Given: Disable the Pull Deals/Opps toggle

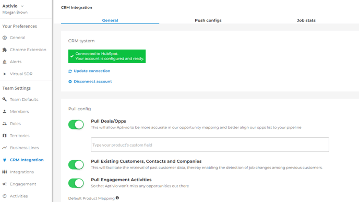Looking at the screenshot, I should click(76, 125).
